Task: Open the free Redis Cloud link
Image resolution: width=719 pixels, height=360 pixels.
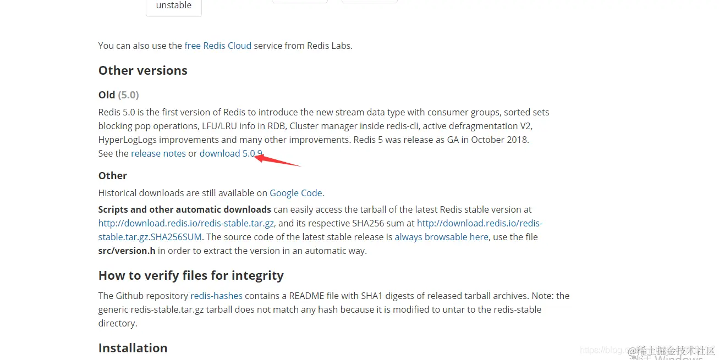Action: (x=218, y=46)
